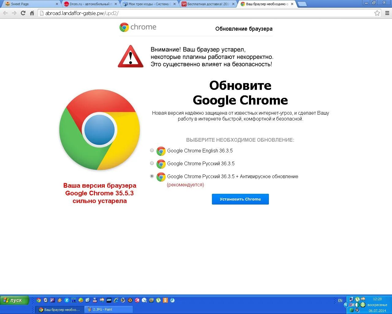392x314 pixels.
Task: Close the Drom.ru tab
Action: [115, 4]
